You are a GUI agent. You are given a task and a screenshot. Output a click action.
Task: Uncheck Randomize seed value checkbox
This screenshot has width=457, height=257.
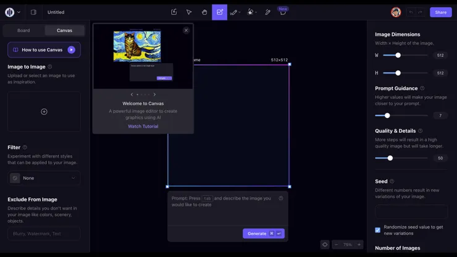pyautogui.click(x=378, y=230)
